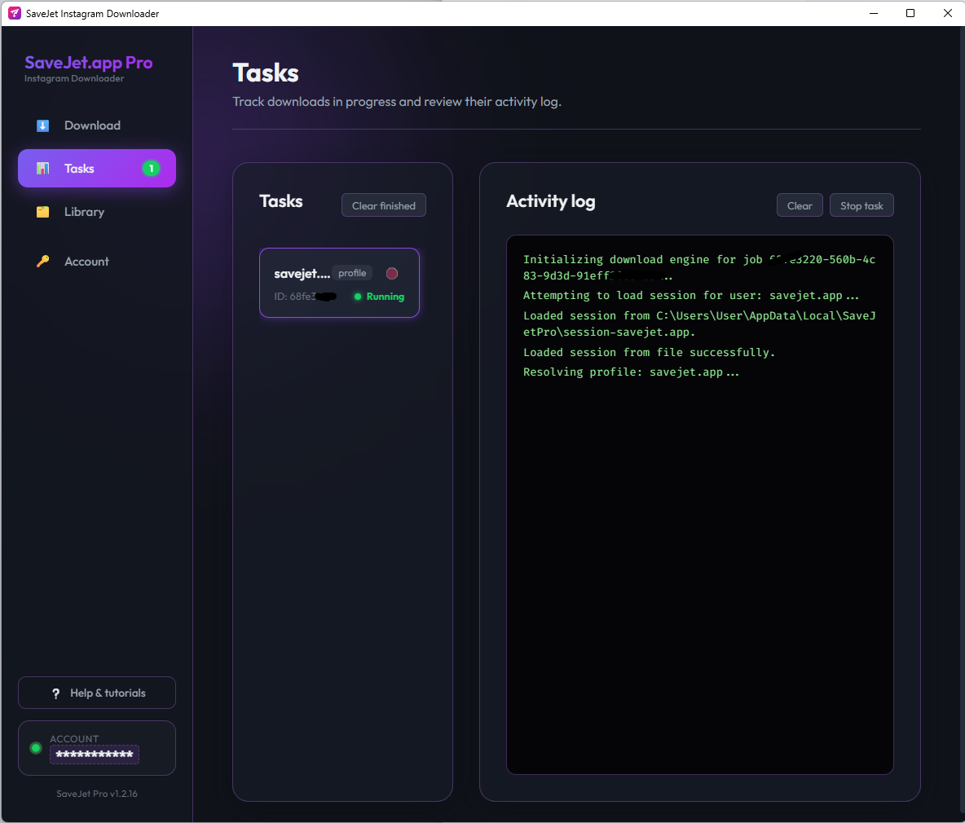
Task: Go to the Account page
Action: (x=97, y=262)
